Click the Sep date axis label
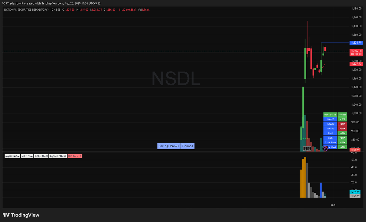This screenshot has width=366, height=222. click(333, 205)
